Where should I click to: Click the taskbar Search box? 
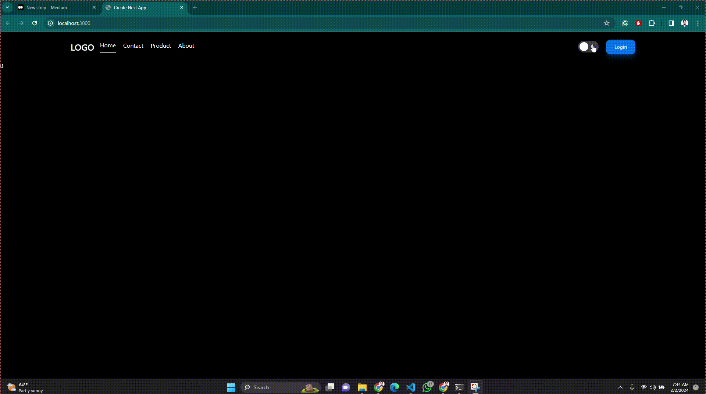(280, 387)
